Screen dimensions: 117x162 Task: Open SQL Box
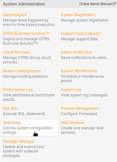pyautogui.click(x=10, y=108)
